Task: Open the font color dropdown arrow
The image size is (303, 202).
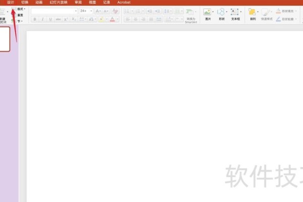Action: click(x=117, y=19)
